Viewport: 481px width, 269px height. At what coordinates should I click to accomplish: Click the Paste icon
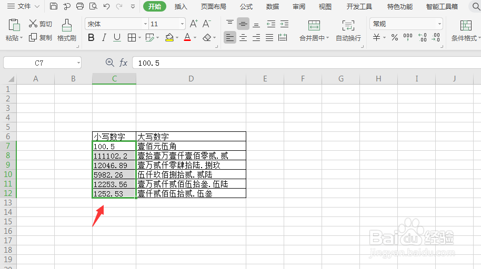pos(14,25)
